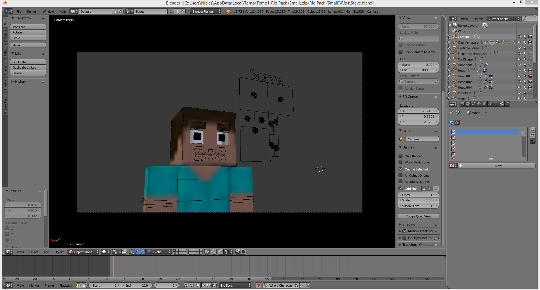Toggle the snap magnet icon
The height and width of the screenshot is (290, 540).
coord(221,252)
